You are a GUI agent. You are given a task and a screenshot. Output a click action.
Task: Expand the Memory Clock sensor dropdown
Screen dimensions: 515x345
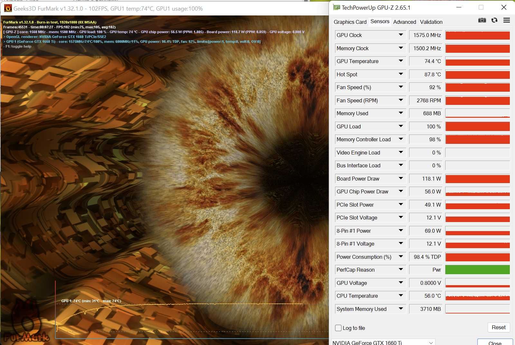point(401,48)
